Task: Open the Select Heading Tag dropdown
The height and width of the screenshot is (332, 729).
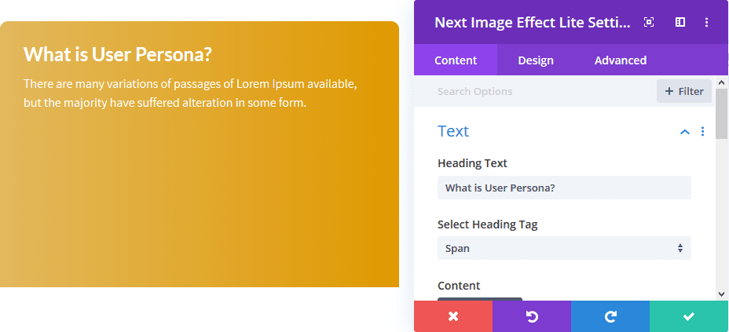Action: [x=563, y=248]
